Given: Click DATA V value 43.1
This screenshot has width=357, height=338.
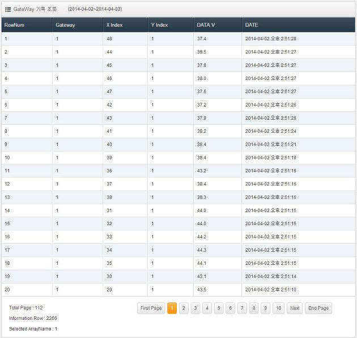Looking at the screenshot, I should (x=202, y=276).
